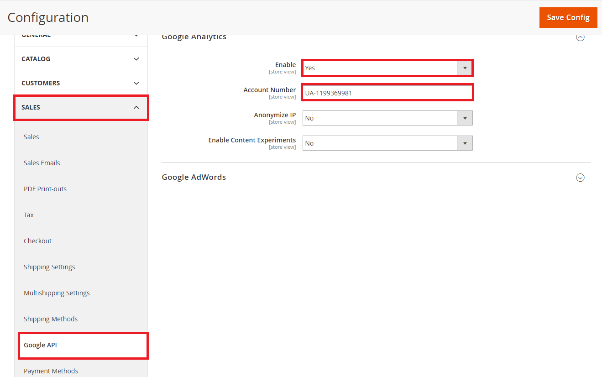Click the Anonymize IP label

pyautogui.click(x=275, y=115)
